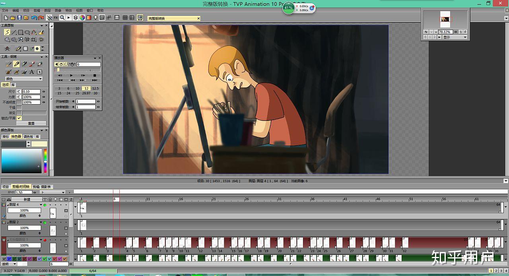509x276 pixels.
Task: Switch to the 项目 tab
Action: click(6, 187)
